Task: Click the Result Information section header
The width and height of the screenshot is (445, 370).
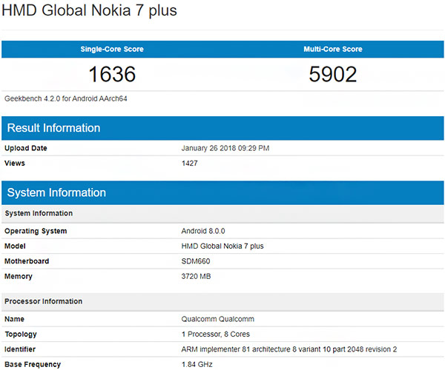Action: 53,128
